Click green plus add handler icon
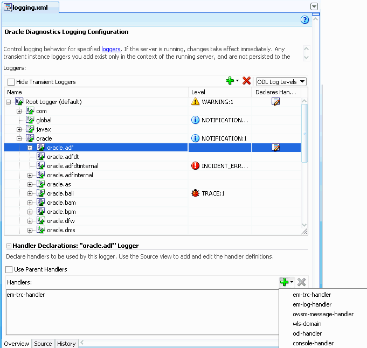This screenshot has width=367, height=348. (x=284, y=282)
